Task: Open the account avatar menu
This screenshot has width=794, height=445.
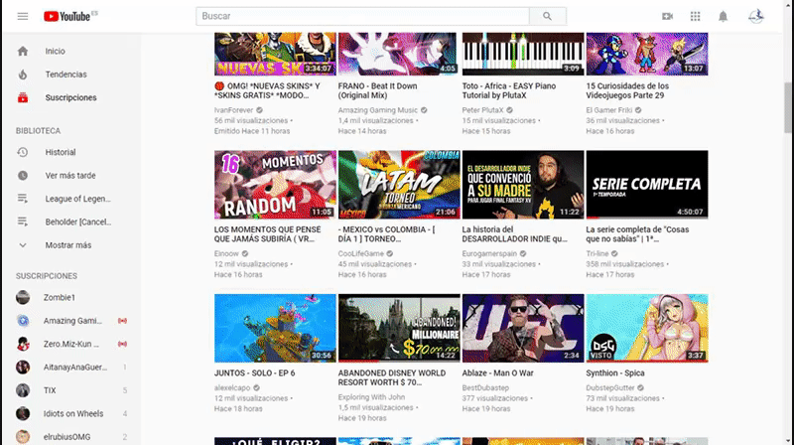Action: click(756, 16)
